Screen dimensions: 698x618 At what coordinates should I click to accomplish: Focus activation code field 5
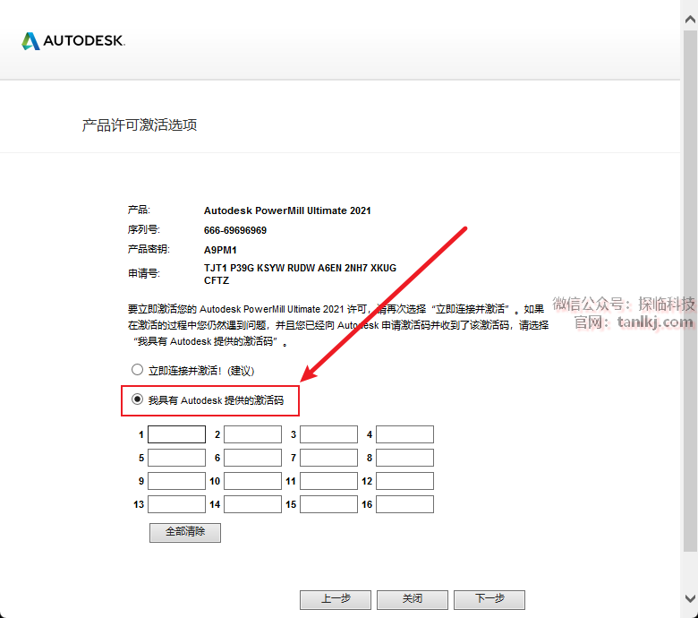tap(176, 458)
